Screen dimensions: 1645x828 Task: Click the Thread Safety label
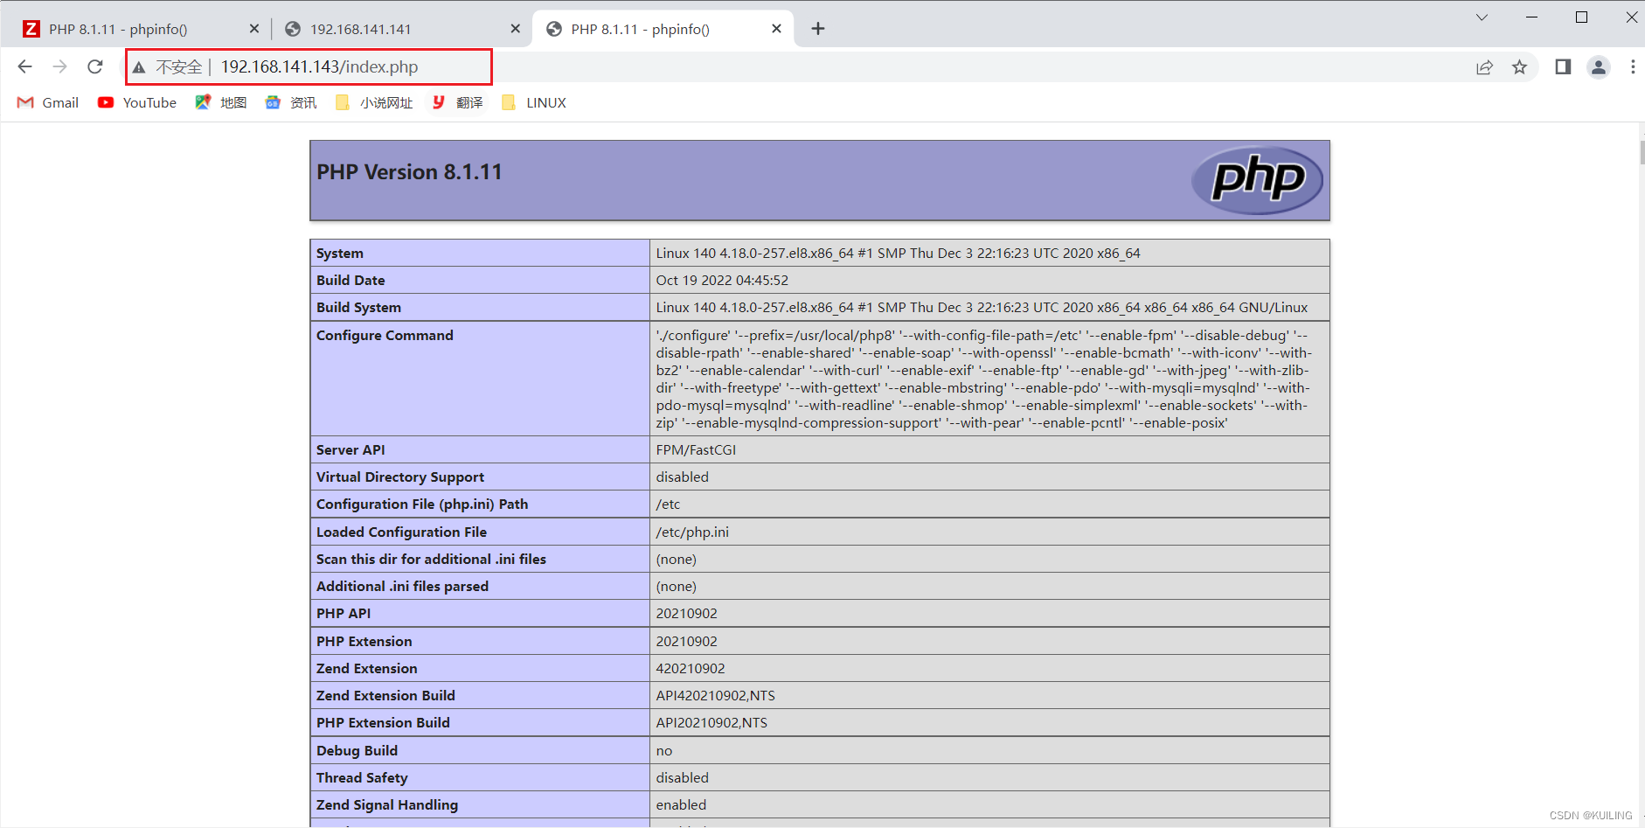coord(362,778)
